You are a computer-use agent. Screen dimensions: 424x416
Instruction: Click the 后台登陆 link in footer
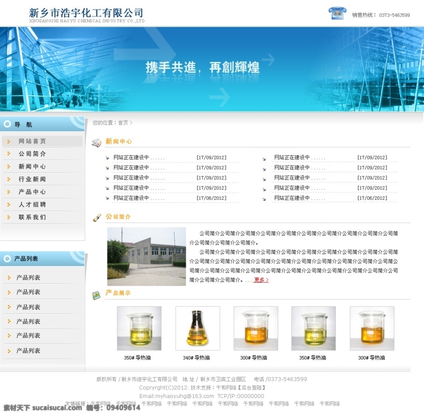251,388
